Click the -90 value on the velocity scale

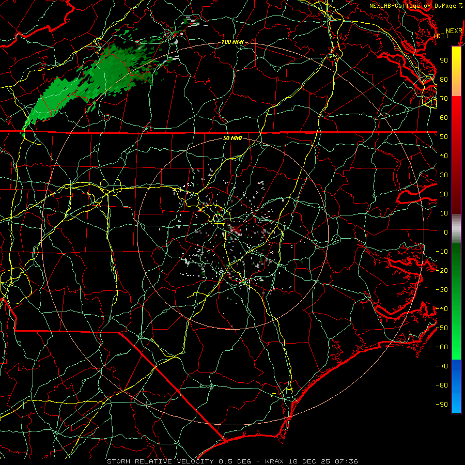tap(442, 405)
